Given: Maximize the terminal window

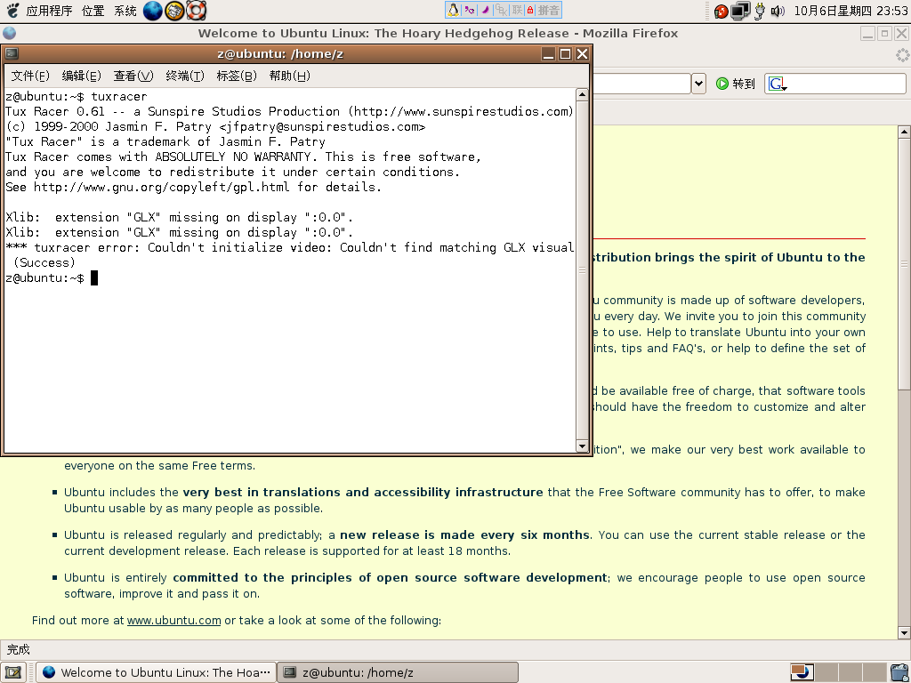Looking at the screenshot, I should pos(565,54).
